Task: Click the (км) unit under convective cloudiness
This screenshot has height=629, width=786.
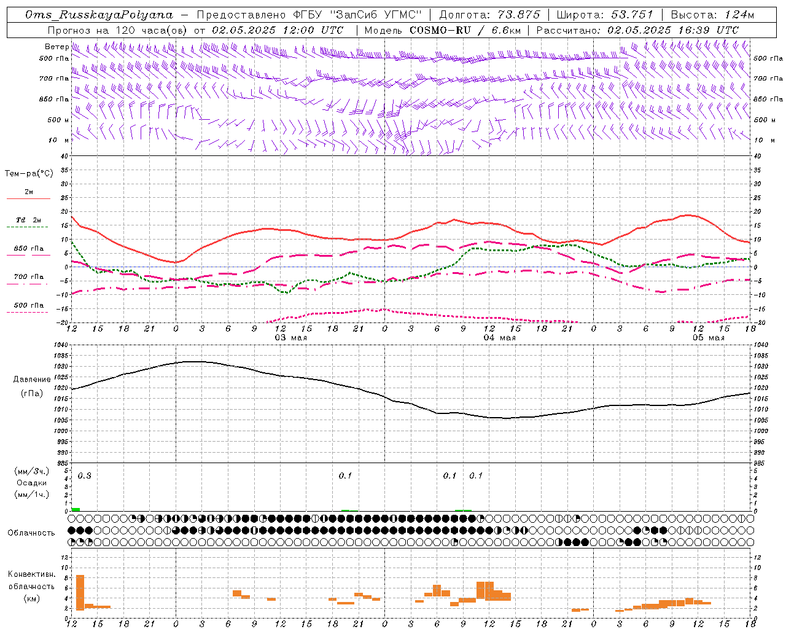Action: click(32, 598)
